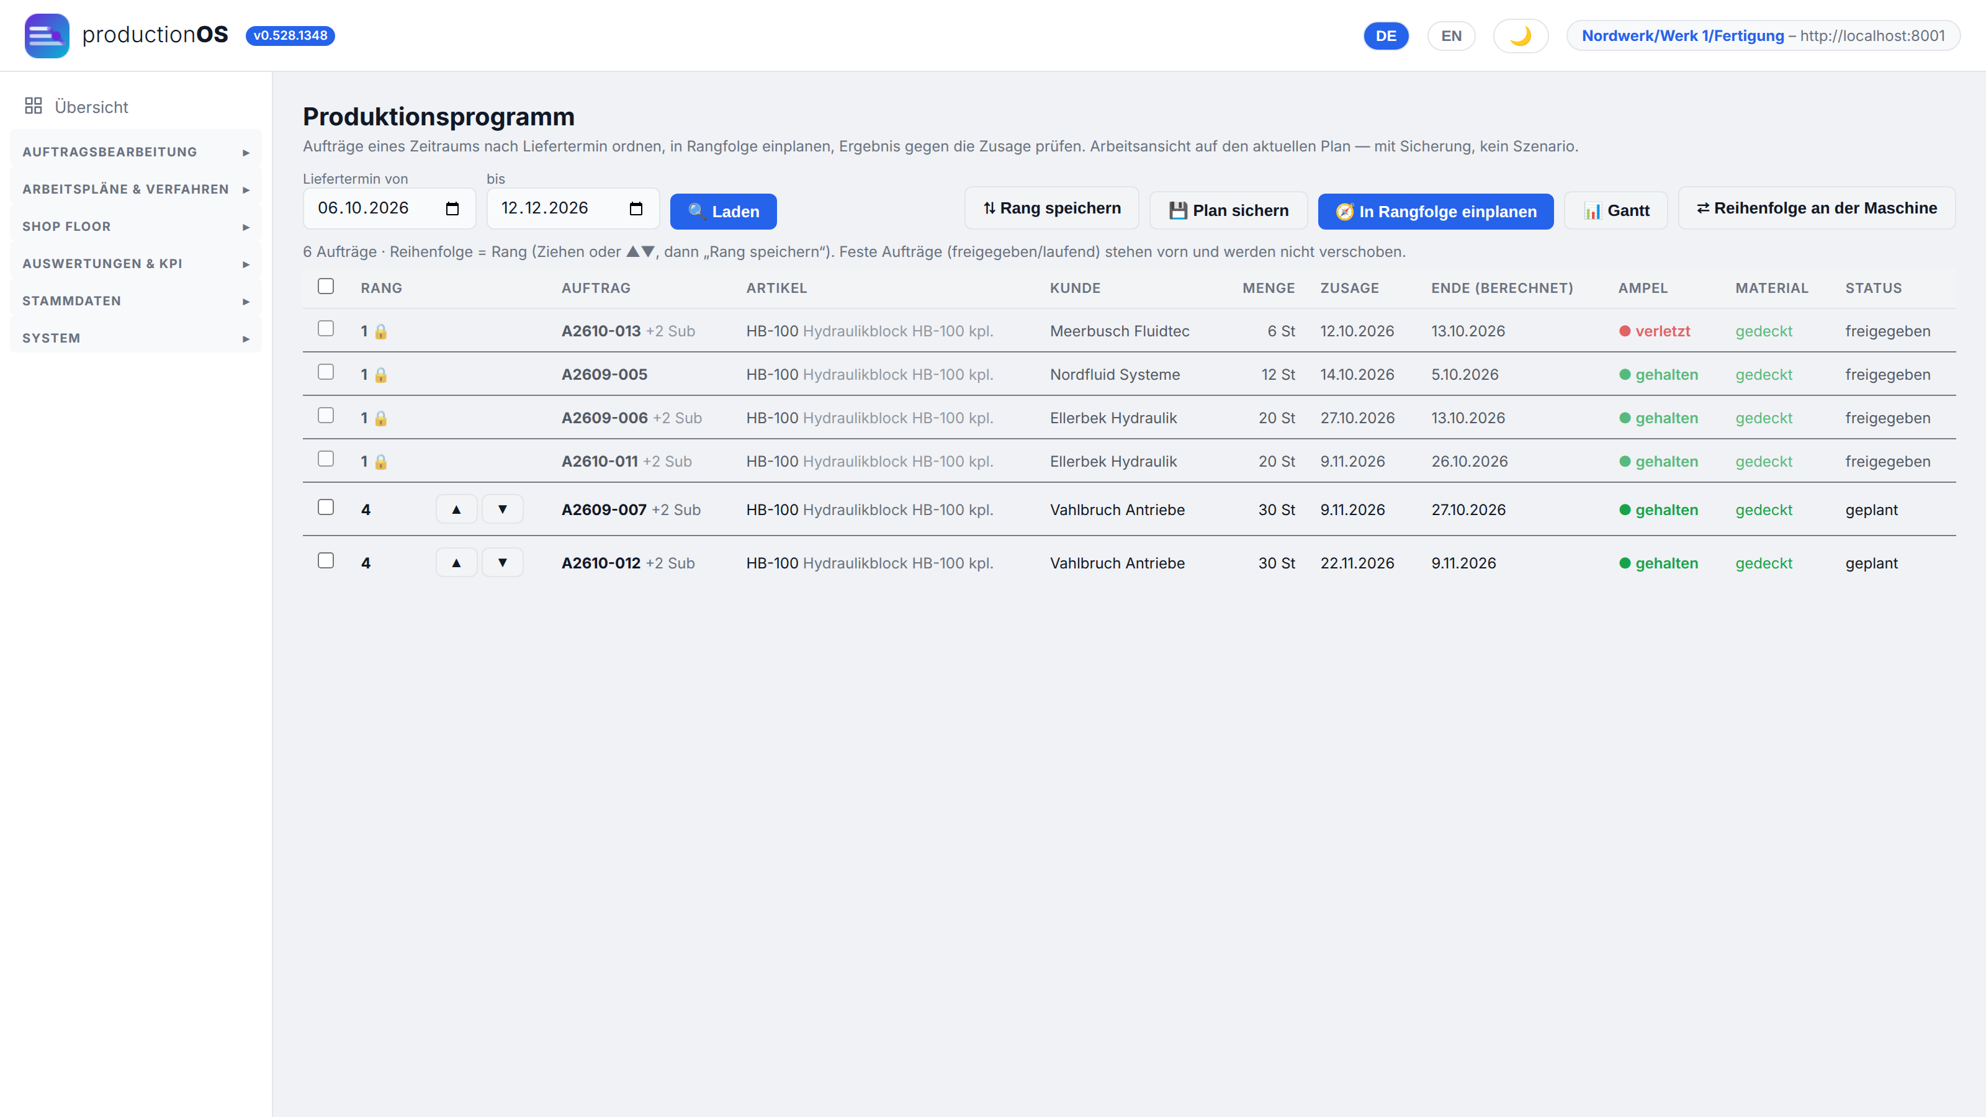Select checkbox for order A2610-012
Viewport: 1986px width, 1117px height.
click(326, 560)
